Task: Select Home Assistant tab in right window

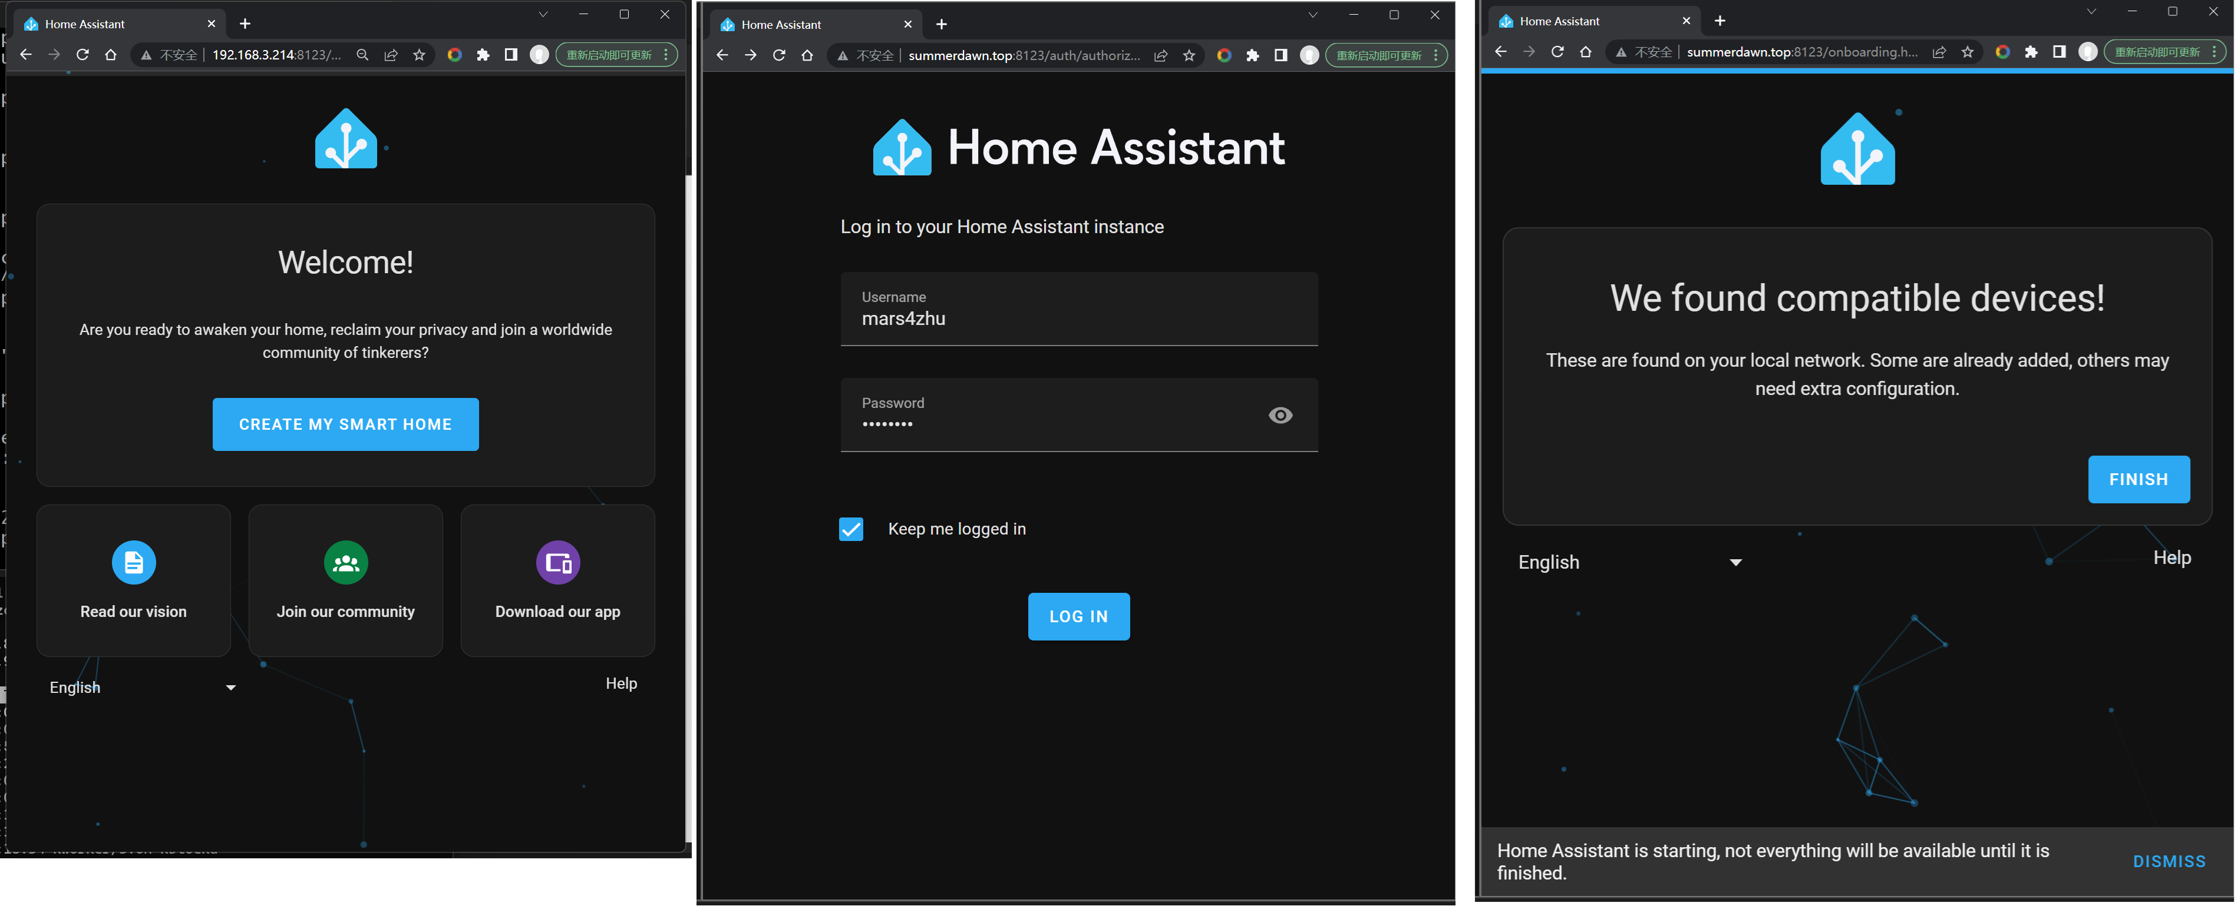Action: [1595, 21]
